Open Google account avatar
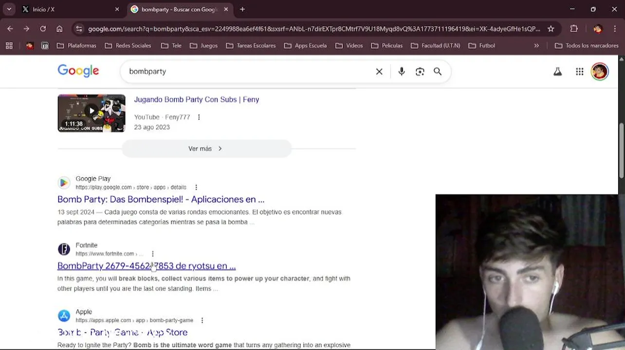 click(600, 71)
